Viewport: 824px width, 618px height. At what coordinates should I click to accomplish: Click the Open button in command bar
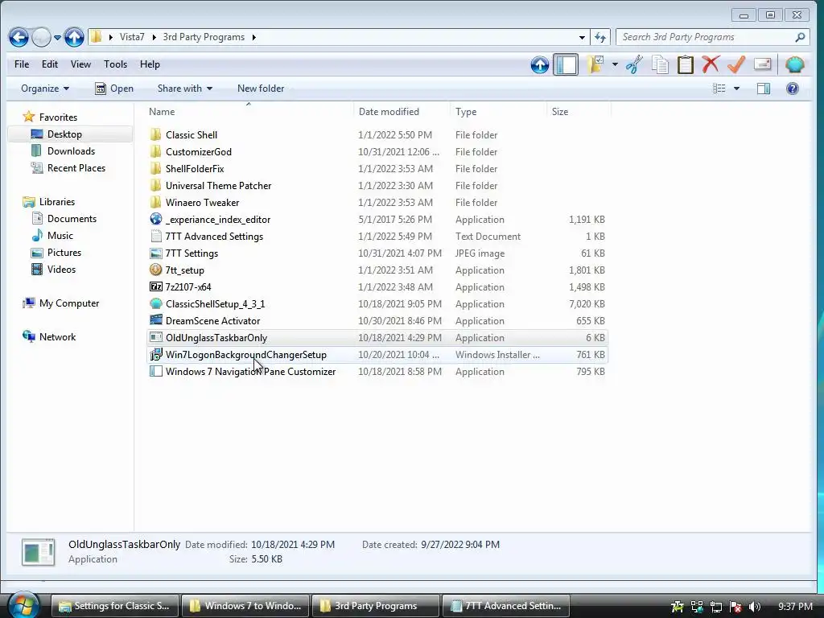(114, 89)
